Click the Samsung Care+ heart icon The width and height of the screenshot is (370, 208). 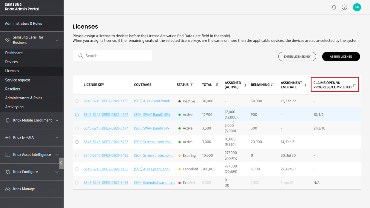[x=8, y=40]
